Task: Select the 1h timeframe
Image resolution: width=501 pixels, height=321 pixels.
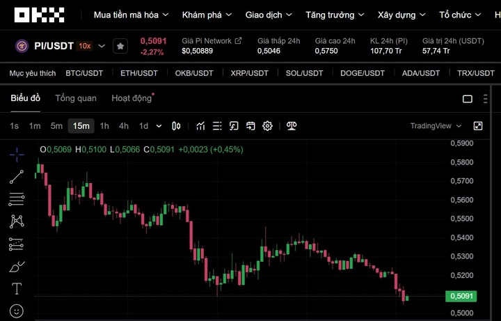Action: point(104,126)
